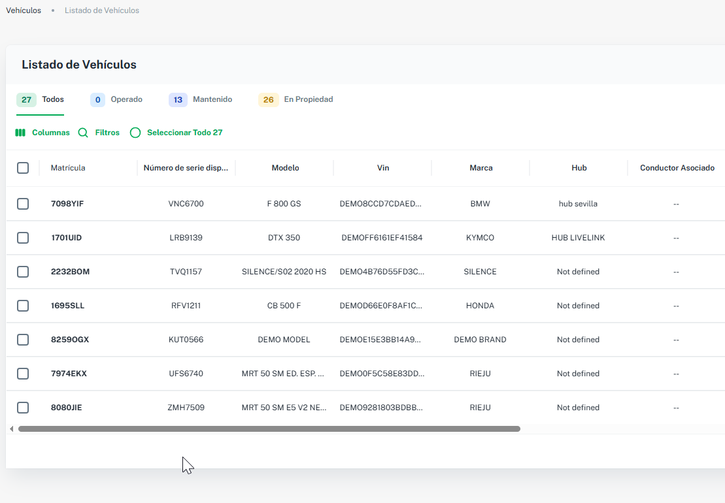Click the Filtros magnifier icon
This screenshot has height=503, width=725.
[x=83, y=133]
